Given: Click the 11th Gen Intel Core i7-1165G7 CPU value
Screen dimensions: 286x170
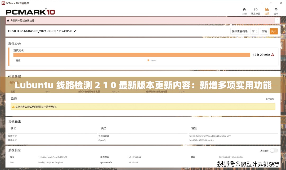Looking at the screenshot, I should pyautogui.click(x=53, y=157).
